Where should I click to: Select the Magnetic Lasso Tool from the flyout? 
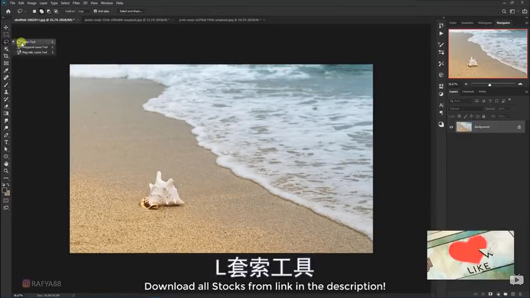pos(33,52)
